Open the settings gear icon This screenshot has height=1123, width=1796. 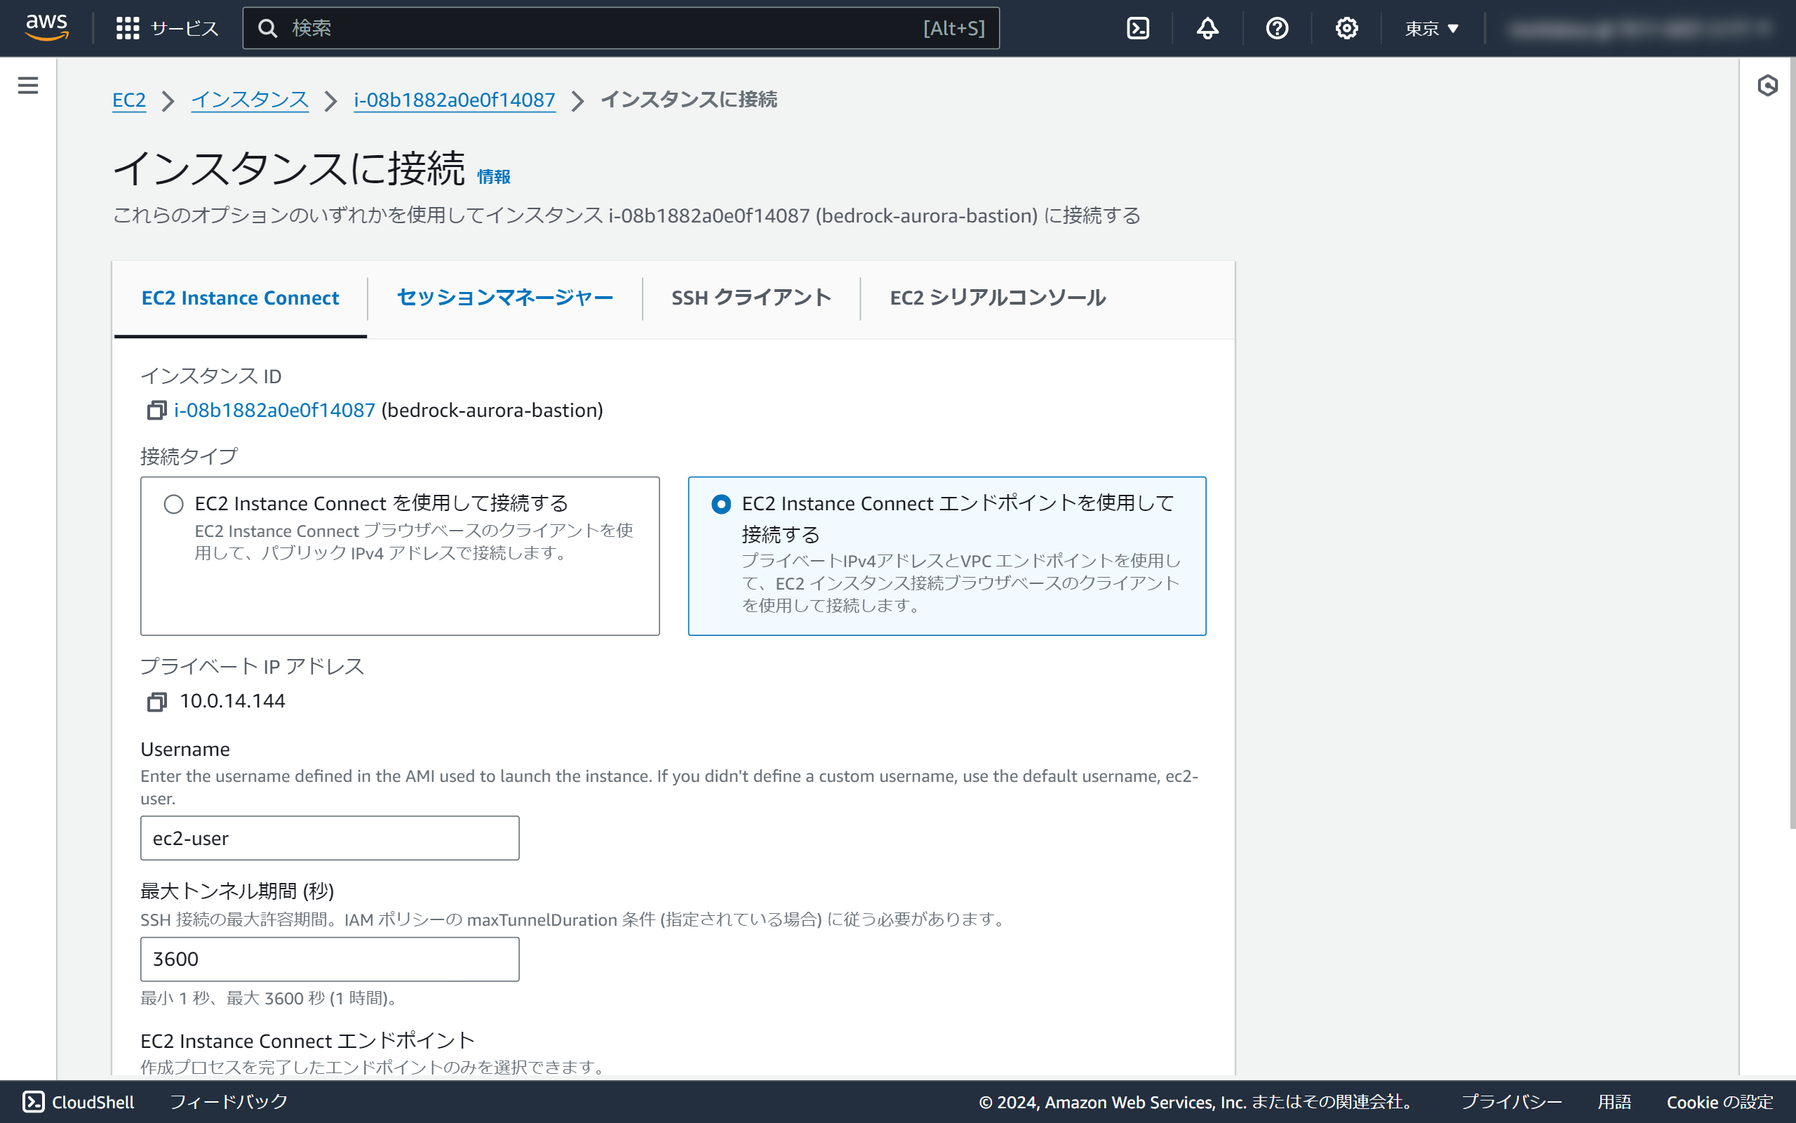[x=1346, y=28]
